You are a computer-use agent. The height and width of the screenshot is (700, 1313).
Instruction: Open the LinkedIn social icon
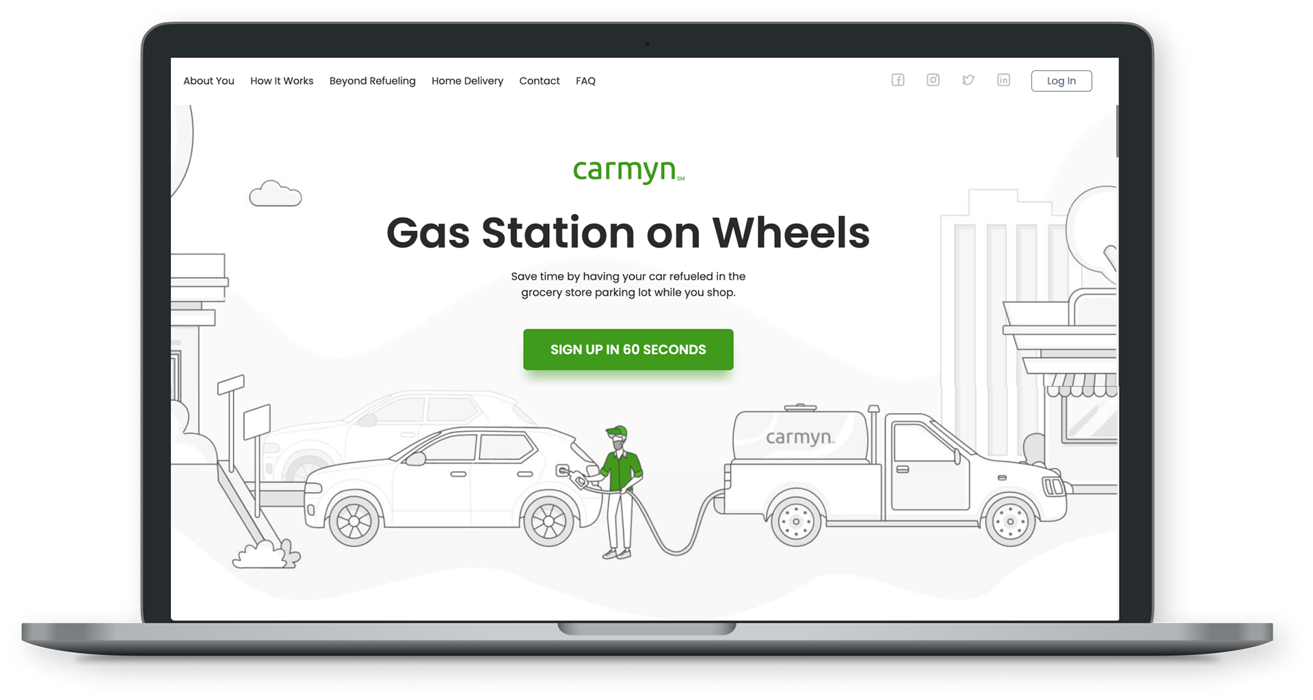click(1003, 80)
